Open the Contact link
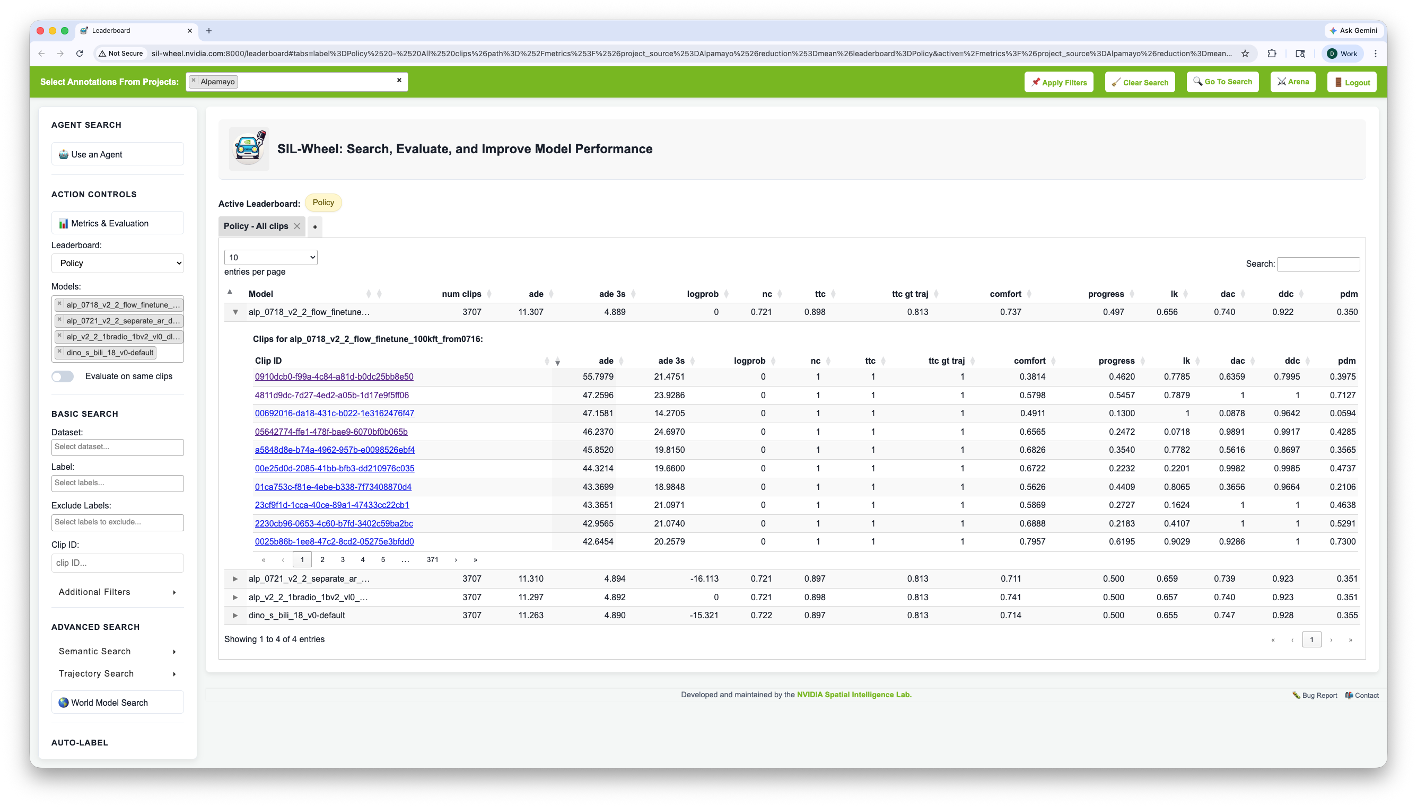Screen dimensions: 1417x807 [1362, 695]
